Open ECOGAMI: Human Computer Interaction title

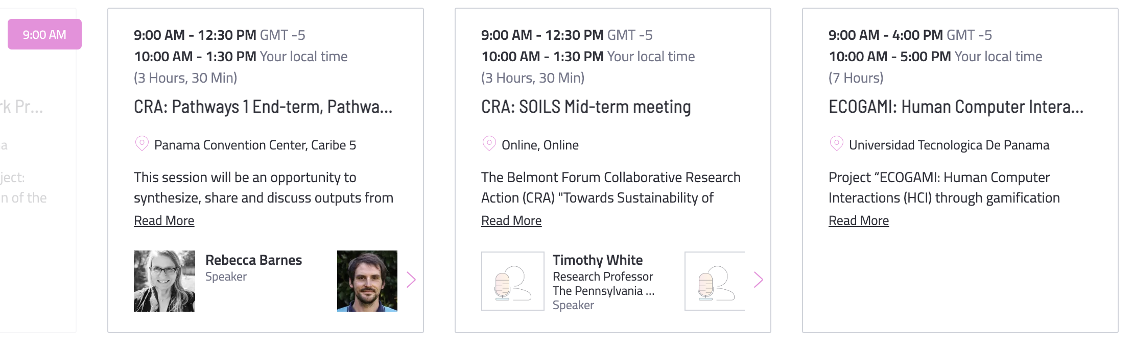point(956,107)
